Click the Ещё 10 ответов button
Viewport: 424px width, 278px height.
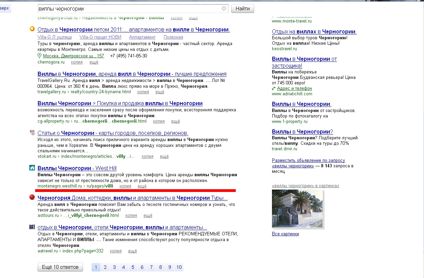(x=60, y=267)
